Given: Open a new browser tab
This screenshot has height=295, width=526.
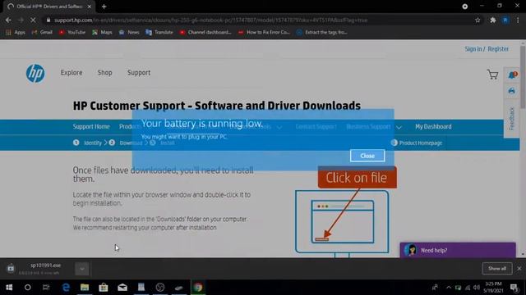Looking at the screenshot, I should (x=104, y=7).
